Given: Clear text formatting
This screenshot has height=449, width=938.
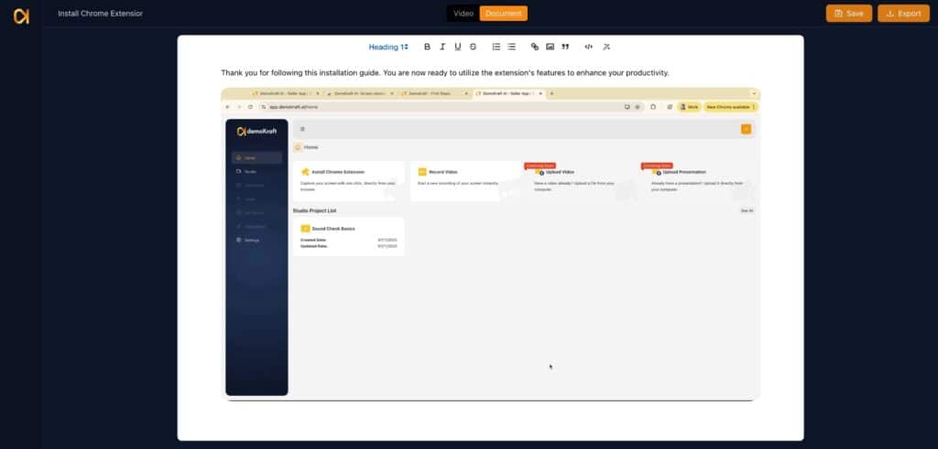Looking at the screenshot, I should 605,47.
